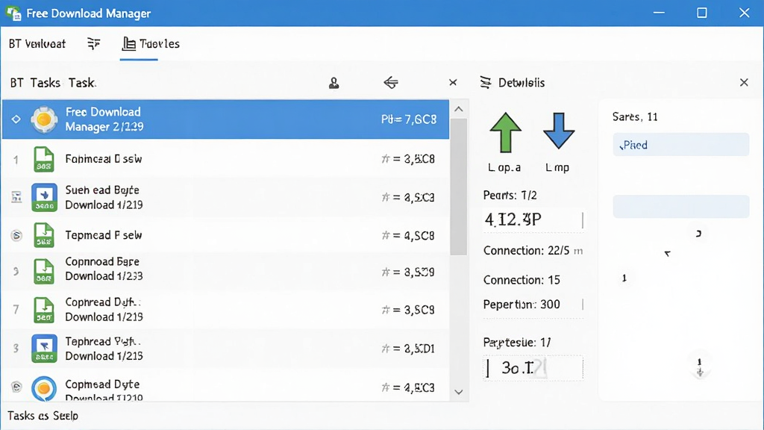Click the small status icon beside Sueh ead row
This screenshot has width=764, height=430.
pyautogui.click(x=16, y=197)
